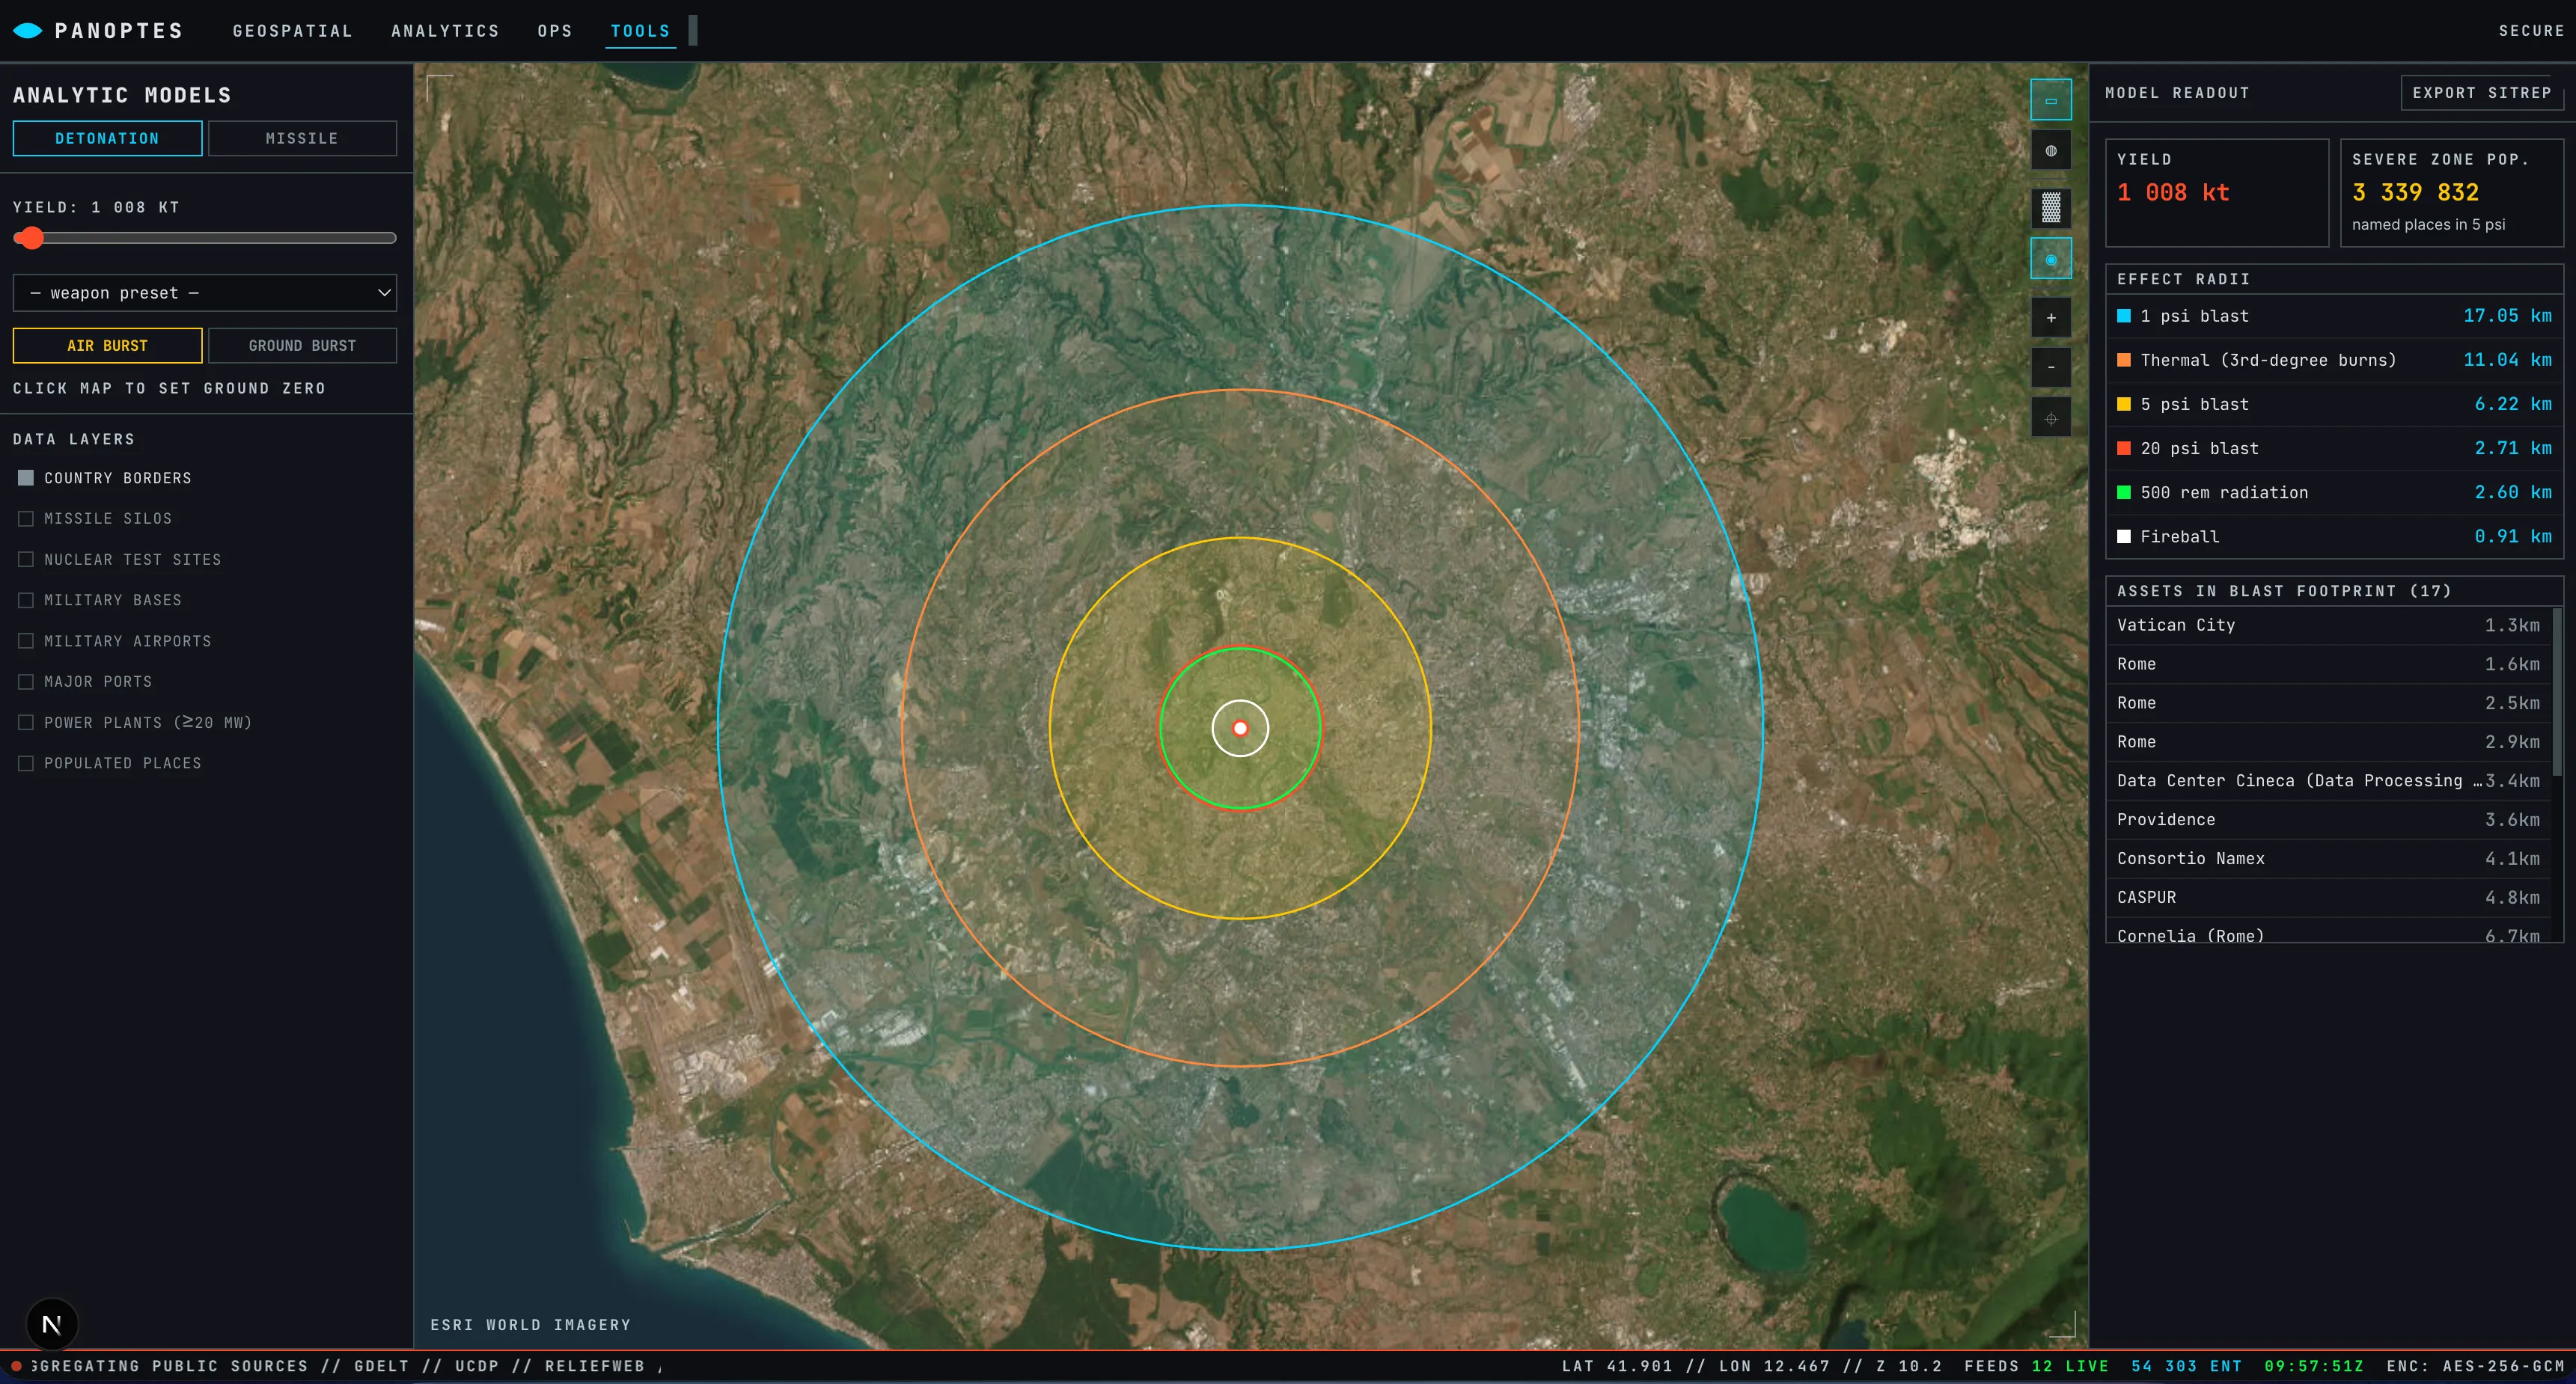The image size is (2576, 1384).
Task: Enable the Nuclear Test Sites layer
Action: pyautogui.click(x=26, y=560)
